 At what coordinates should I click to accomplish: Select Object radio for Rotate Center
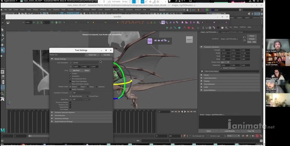pyautogui.click(x=79, y=87)
